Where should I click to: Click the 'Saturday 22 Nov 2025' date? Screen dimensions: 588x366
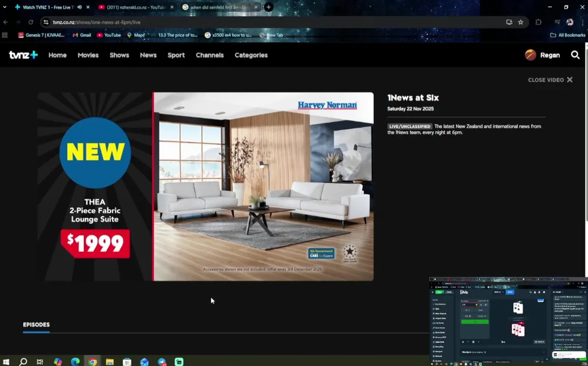click(410, 109)
